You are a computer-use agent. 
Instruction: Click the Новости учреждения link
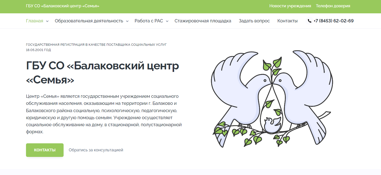click(x=290, y=6)
